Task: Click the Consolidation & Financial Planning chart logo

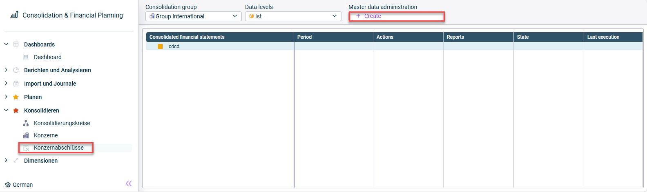Action: pyautogui.click(x=14, y=15)
